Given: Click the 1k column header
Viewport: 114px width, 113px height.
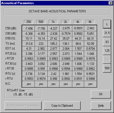Looking at the screenshot, I should [53, 22].
